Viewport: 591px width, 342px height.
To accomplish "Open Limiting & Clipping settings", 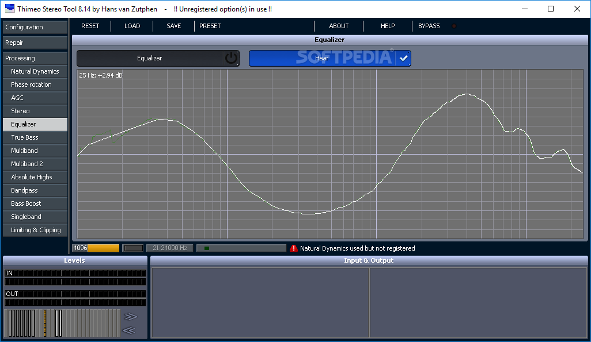I will pos(35,230).
